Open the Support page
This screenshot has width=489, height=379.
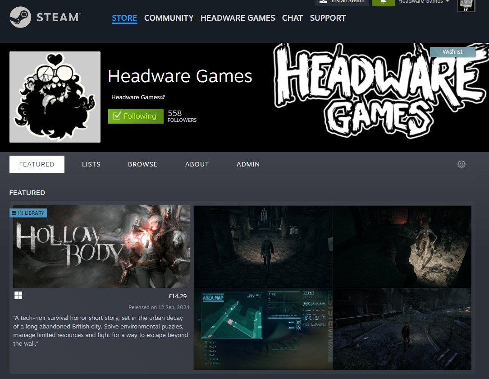(x=328, y=18)
